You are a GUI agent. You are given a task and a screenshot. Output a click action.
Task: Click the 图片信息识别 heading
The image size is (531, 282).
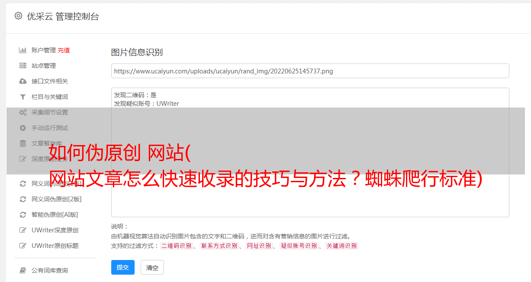click(137, 52)
